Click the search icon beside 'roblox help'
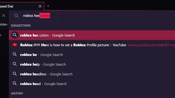Screen dimensions: 175x98 point(14,64)
